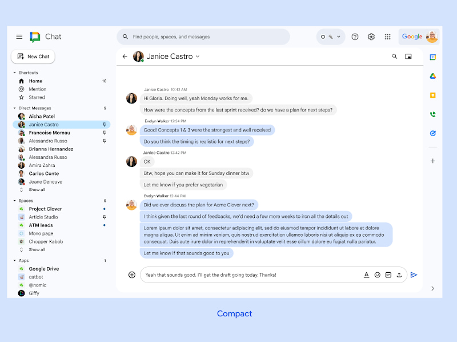Open the main navigation hamburger menu
The width and height of the screenshot is (457, 342).
19,36
